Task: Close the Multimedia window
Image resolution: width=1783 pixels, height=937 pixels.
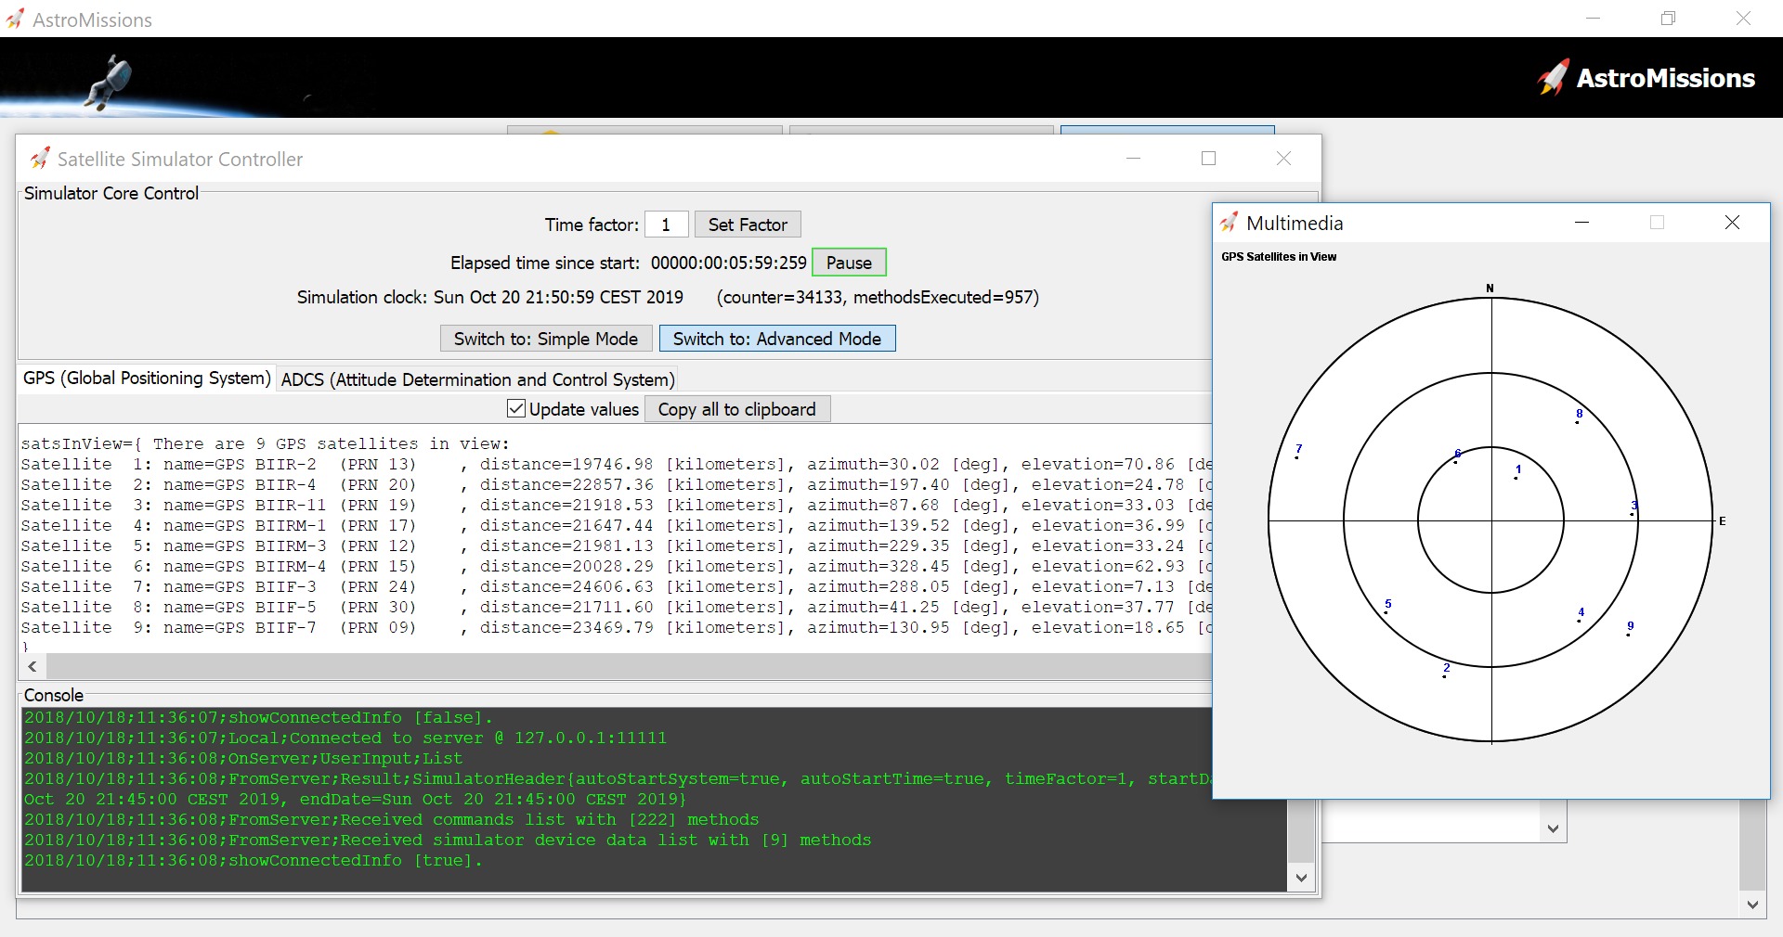Action: (x=1732, y=223)
